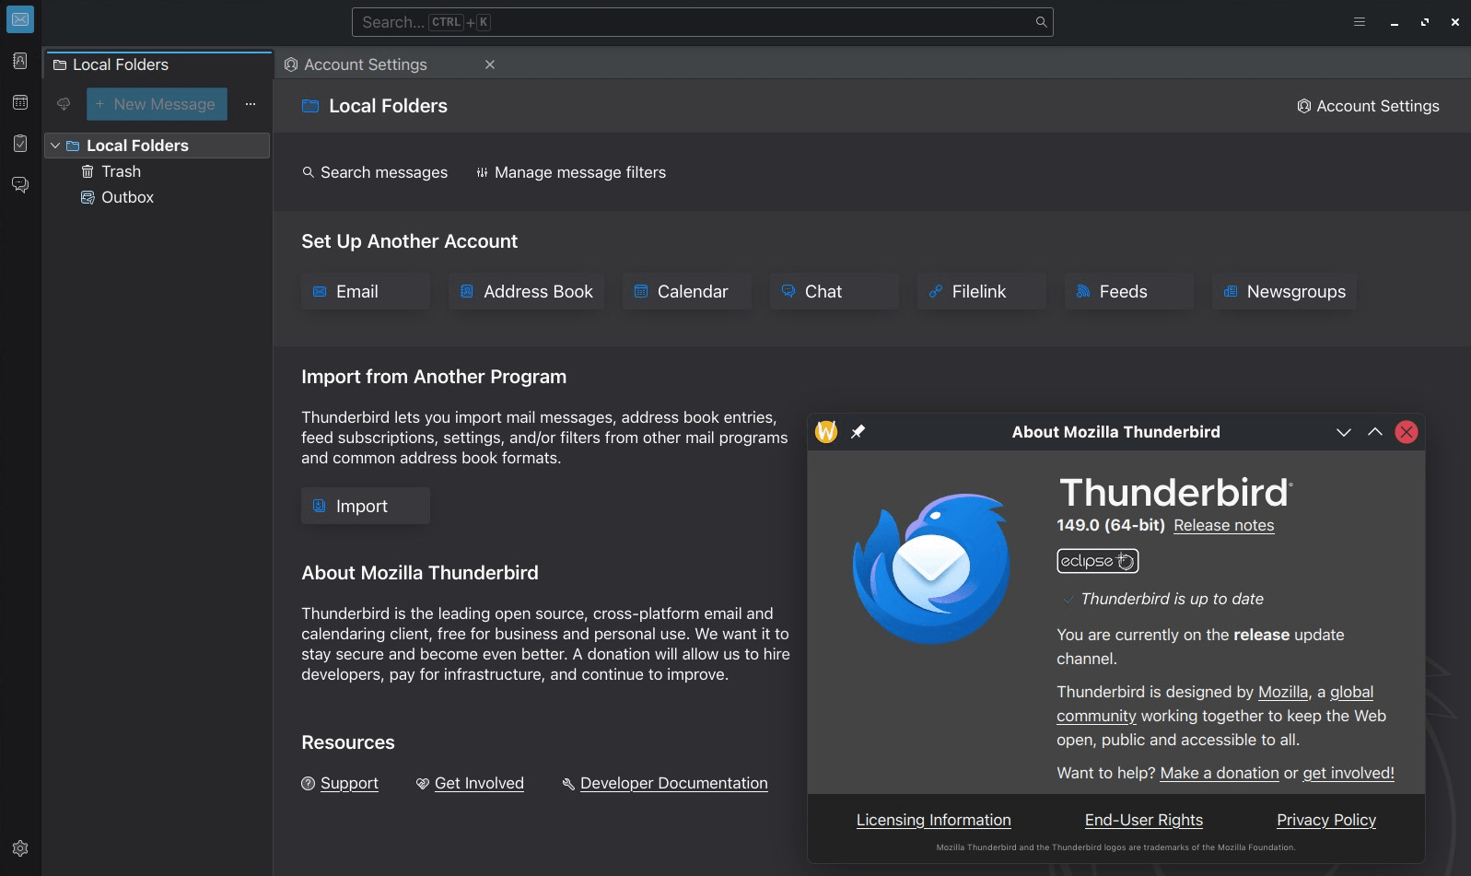
Task: Set up an Email account
Action: tap(366, 291)
